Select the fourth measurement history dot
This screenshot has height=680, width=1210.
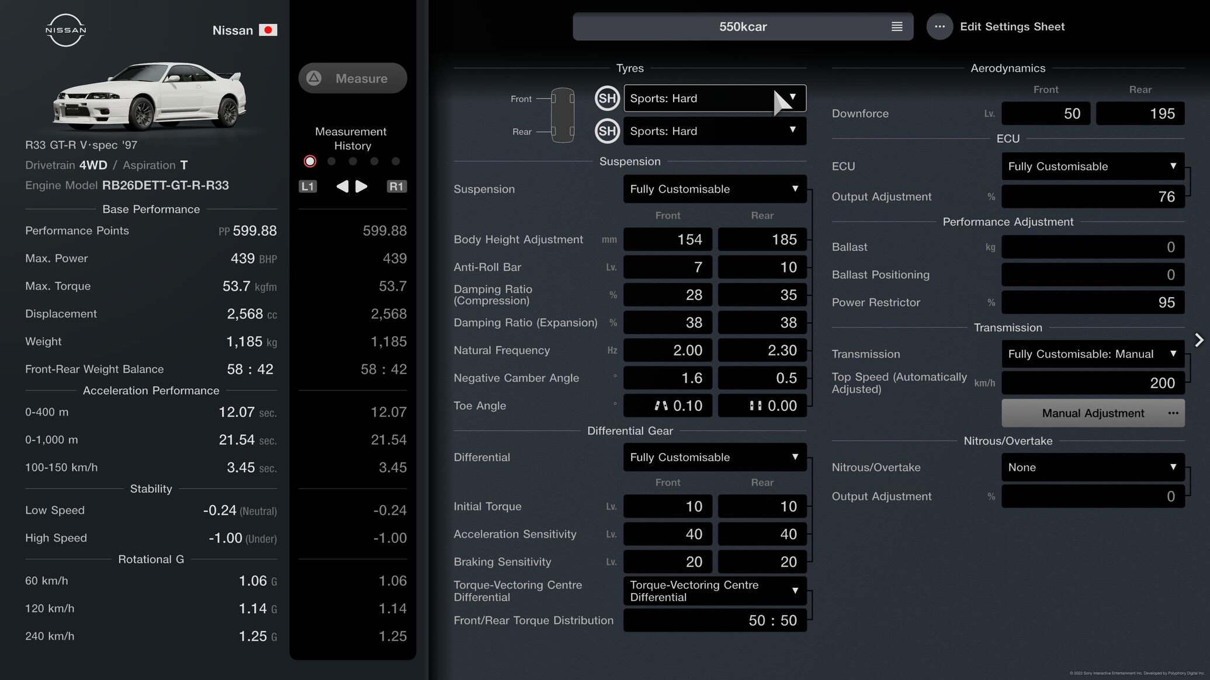coord(375,161)
